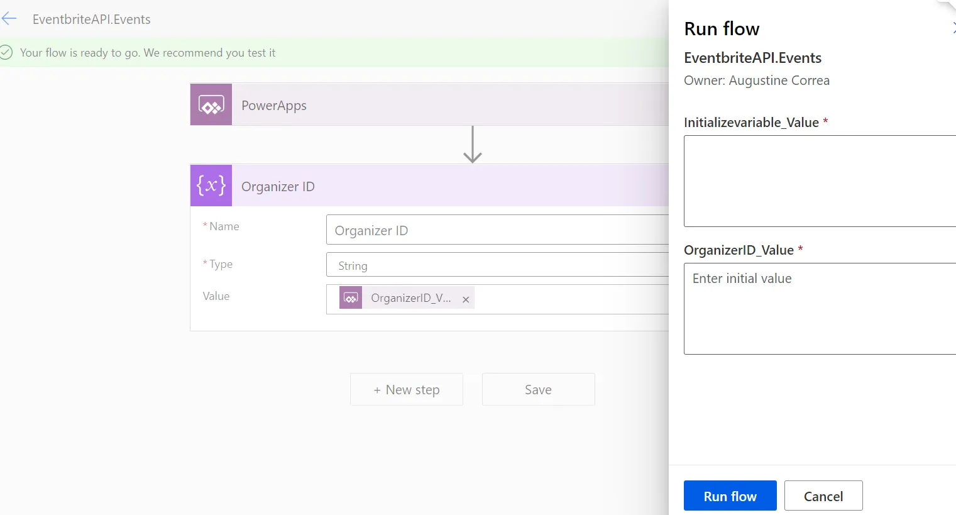This screenshot has width=956, height=515.
Task: Click the back arrow icon
Action: pos(9,19)
